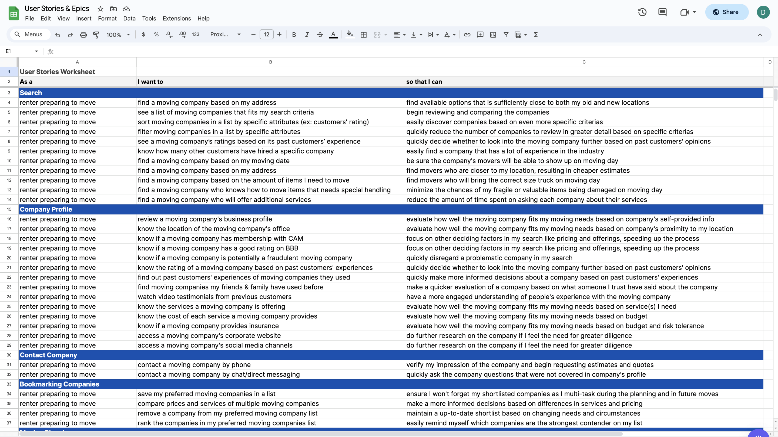Click the document title
Image resolution: width=778 pixels, height=437 pixels.
[57, 8]
